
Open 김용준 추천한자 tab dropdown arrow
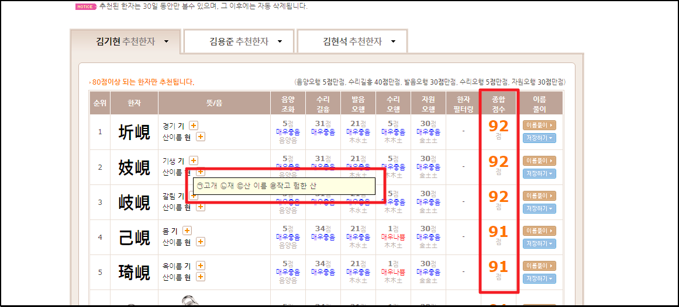pos(280,42)
